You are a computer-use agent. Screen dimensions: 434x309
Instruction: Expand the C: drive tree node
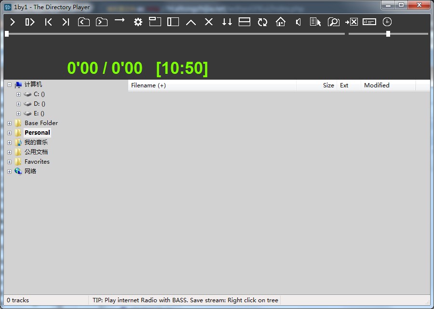tap(18, 94)
